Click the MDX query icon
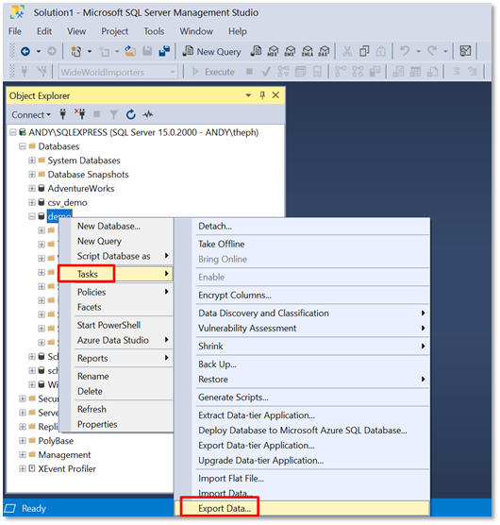This screenshot has height=525, width=500. 274,51
